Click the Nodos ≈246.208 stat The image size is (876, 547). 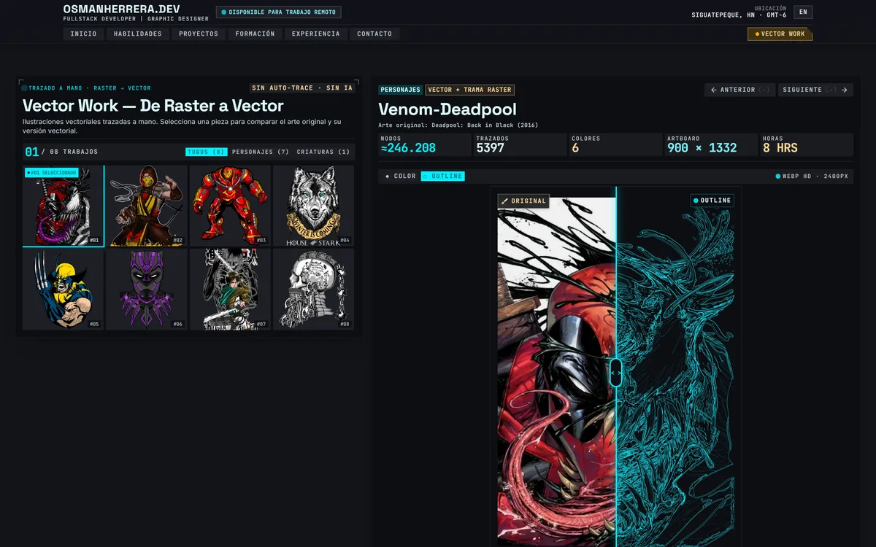click(x=425, y=144)
